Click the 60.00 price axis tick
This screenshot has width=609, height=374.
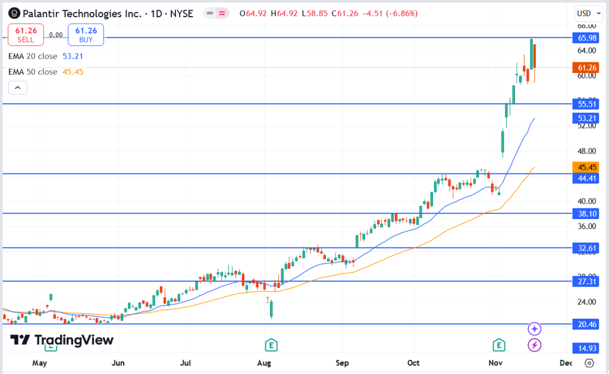tap(587, 75)
